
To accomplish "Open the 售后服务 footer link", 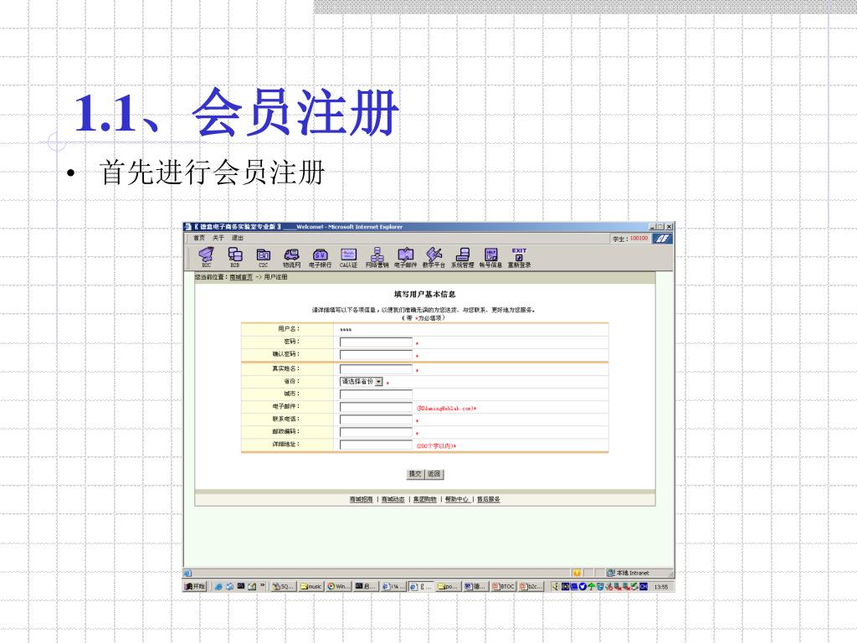I will click(x=489, y=499).
